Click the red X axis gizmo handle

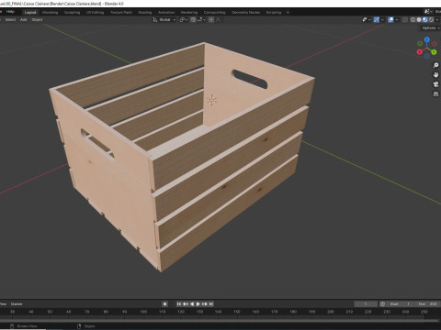420,52
